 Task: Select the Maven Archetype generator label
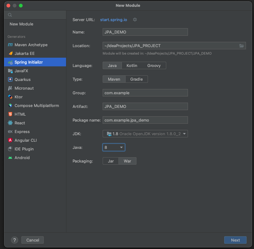pos(31,45)
